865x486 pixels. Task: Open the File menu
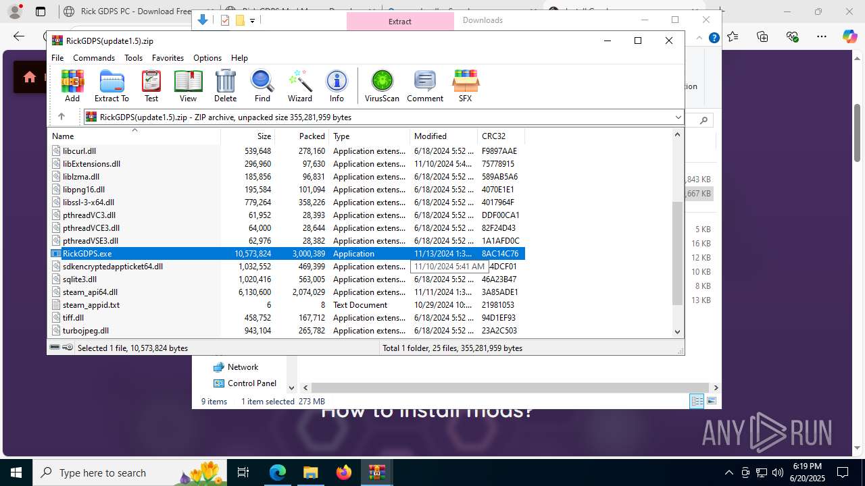point(57,58)
